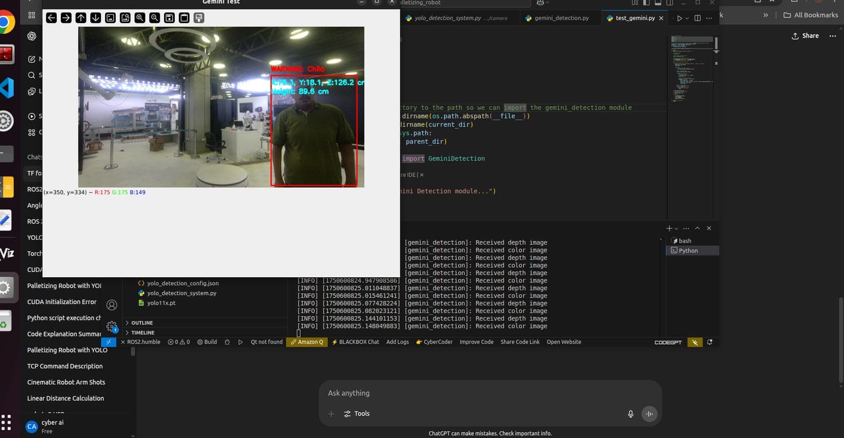Maximize the terminal panel size chevron

click(697, 228)
